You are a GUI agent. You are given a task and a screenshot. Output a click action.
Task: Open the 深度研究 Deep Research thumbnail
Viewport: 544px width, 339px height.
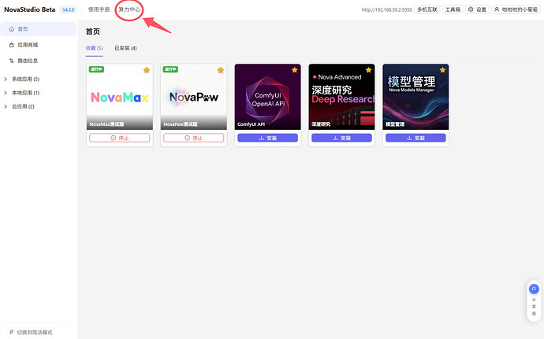click(341, 97)
